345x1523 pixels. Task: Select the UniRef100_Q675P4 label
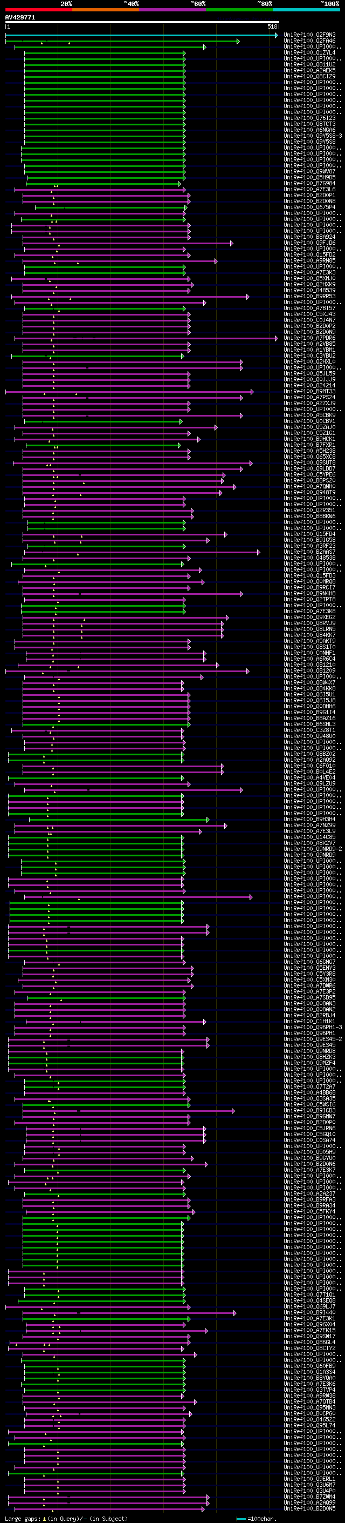click(x=309, y=207)
